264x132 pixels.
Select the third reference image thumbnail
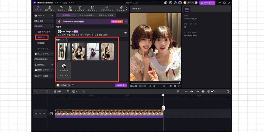93,51
